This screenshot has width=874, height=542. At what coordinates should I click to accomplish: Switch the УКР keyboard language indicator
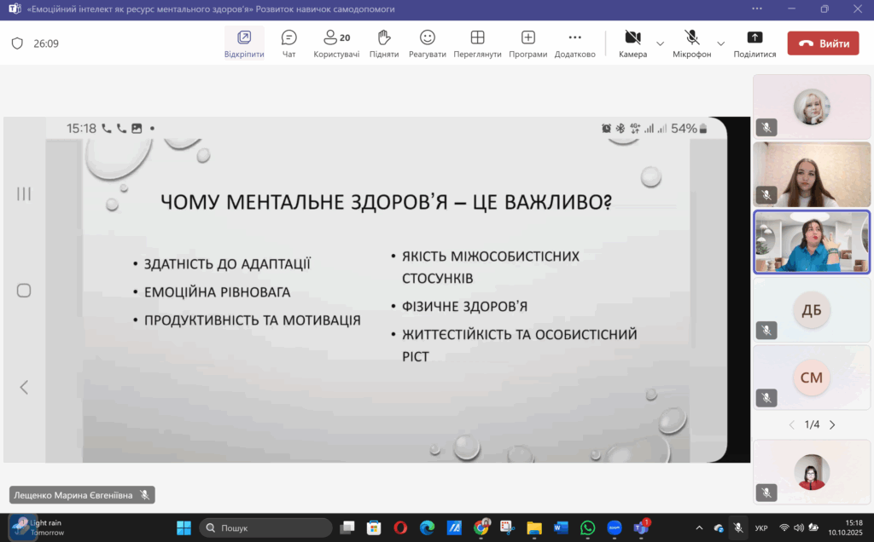(761, 528)
